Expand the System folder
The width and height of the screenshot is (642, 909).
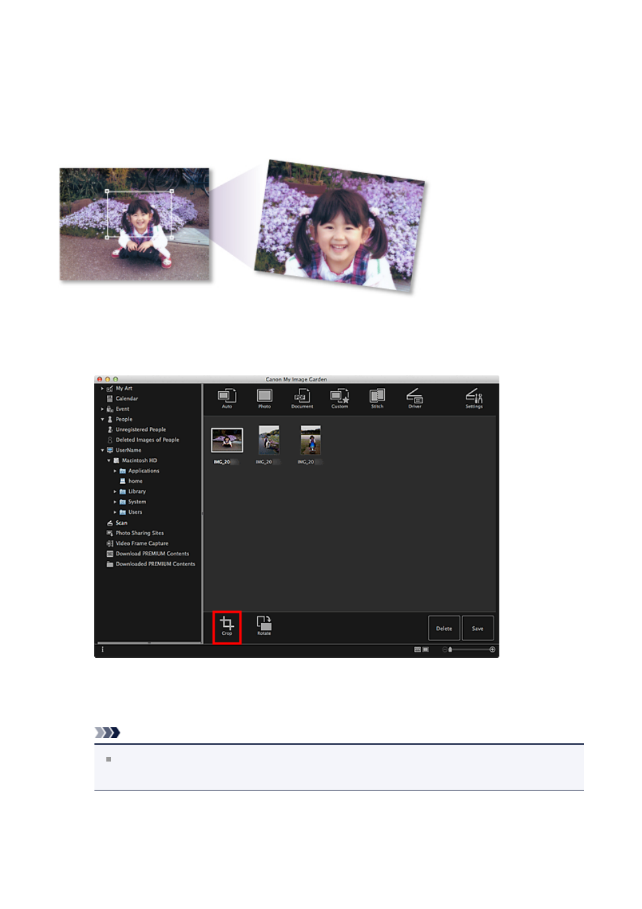coord(115,502)
